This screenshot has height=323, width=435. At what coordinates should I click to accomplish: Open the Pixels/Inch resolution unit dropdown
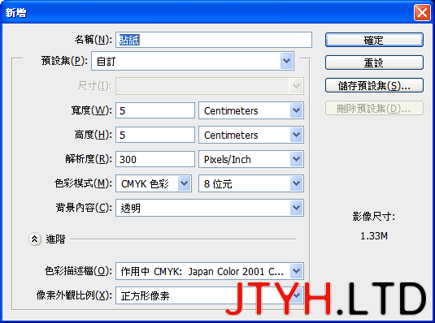coord(251,159)
